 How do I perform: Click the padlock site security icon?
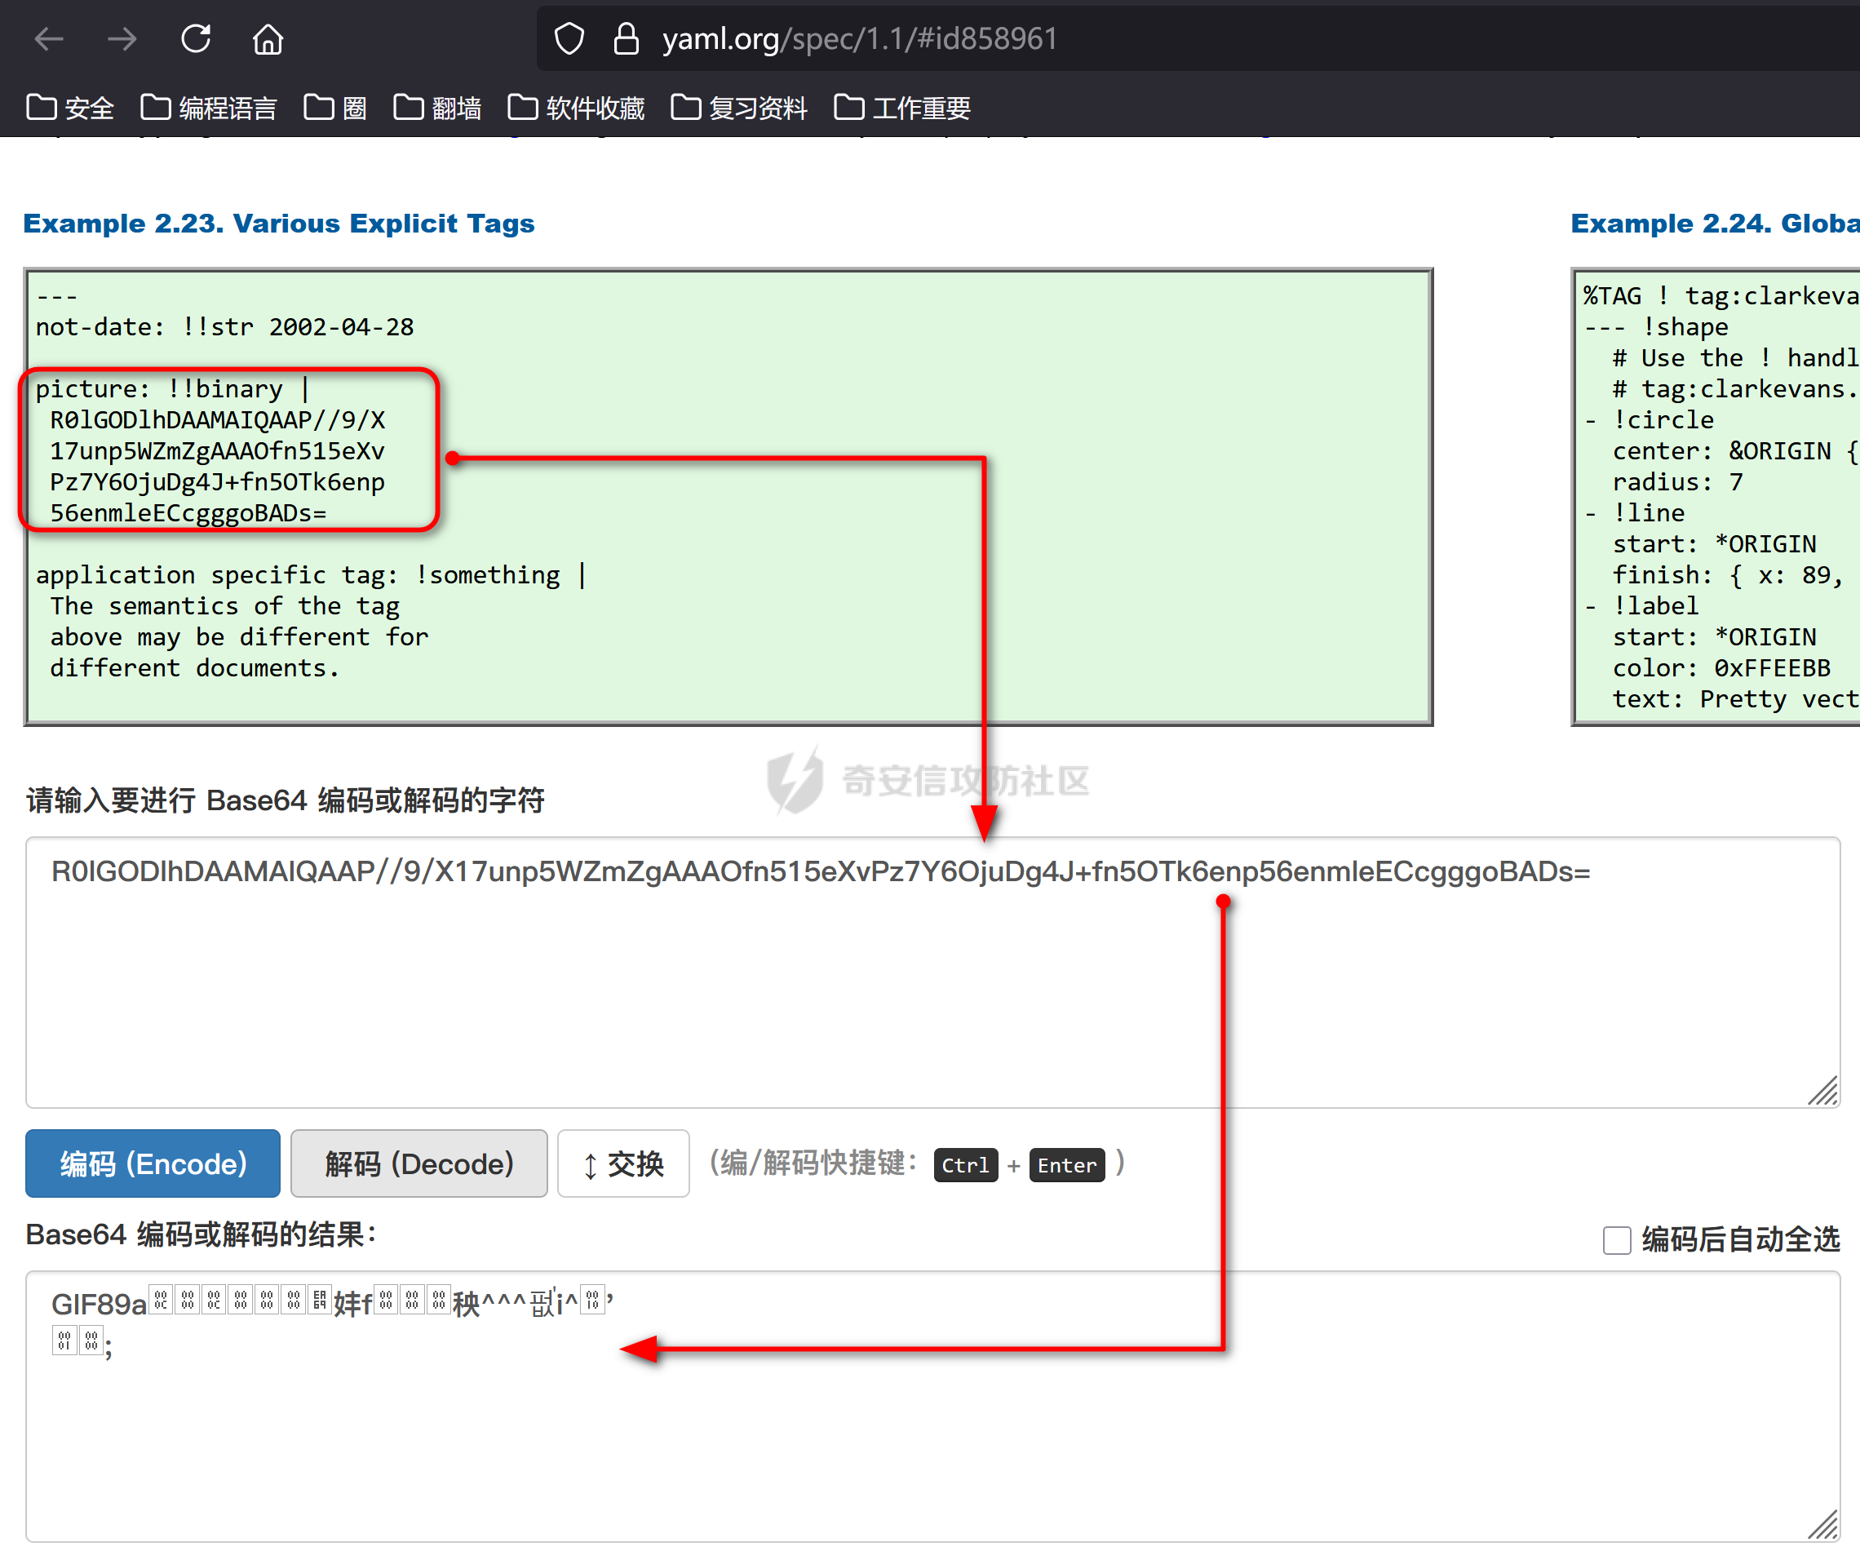[627, 39]
